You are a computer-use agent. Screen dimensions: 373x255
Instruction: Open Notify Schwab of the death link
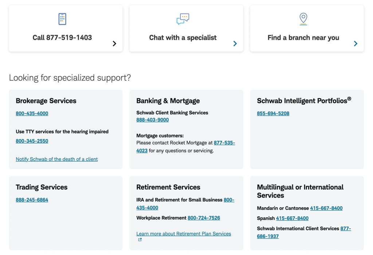(57, 159)
